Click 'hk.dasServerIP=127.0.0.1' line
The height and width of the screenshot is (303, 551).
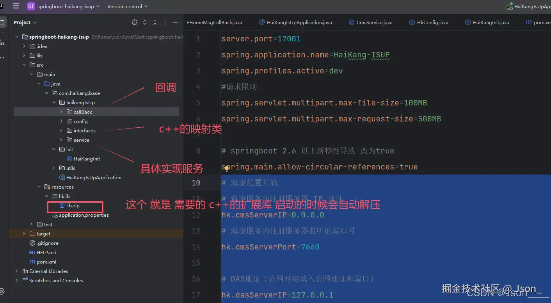[x=277, y=295]
